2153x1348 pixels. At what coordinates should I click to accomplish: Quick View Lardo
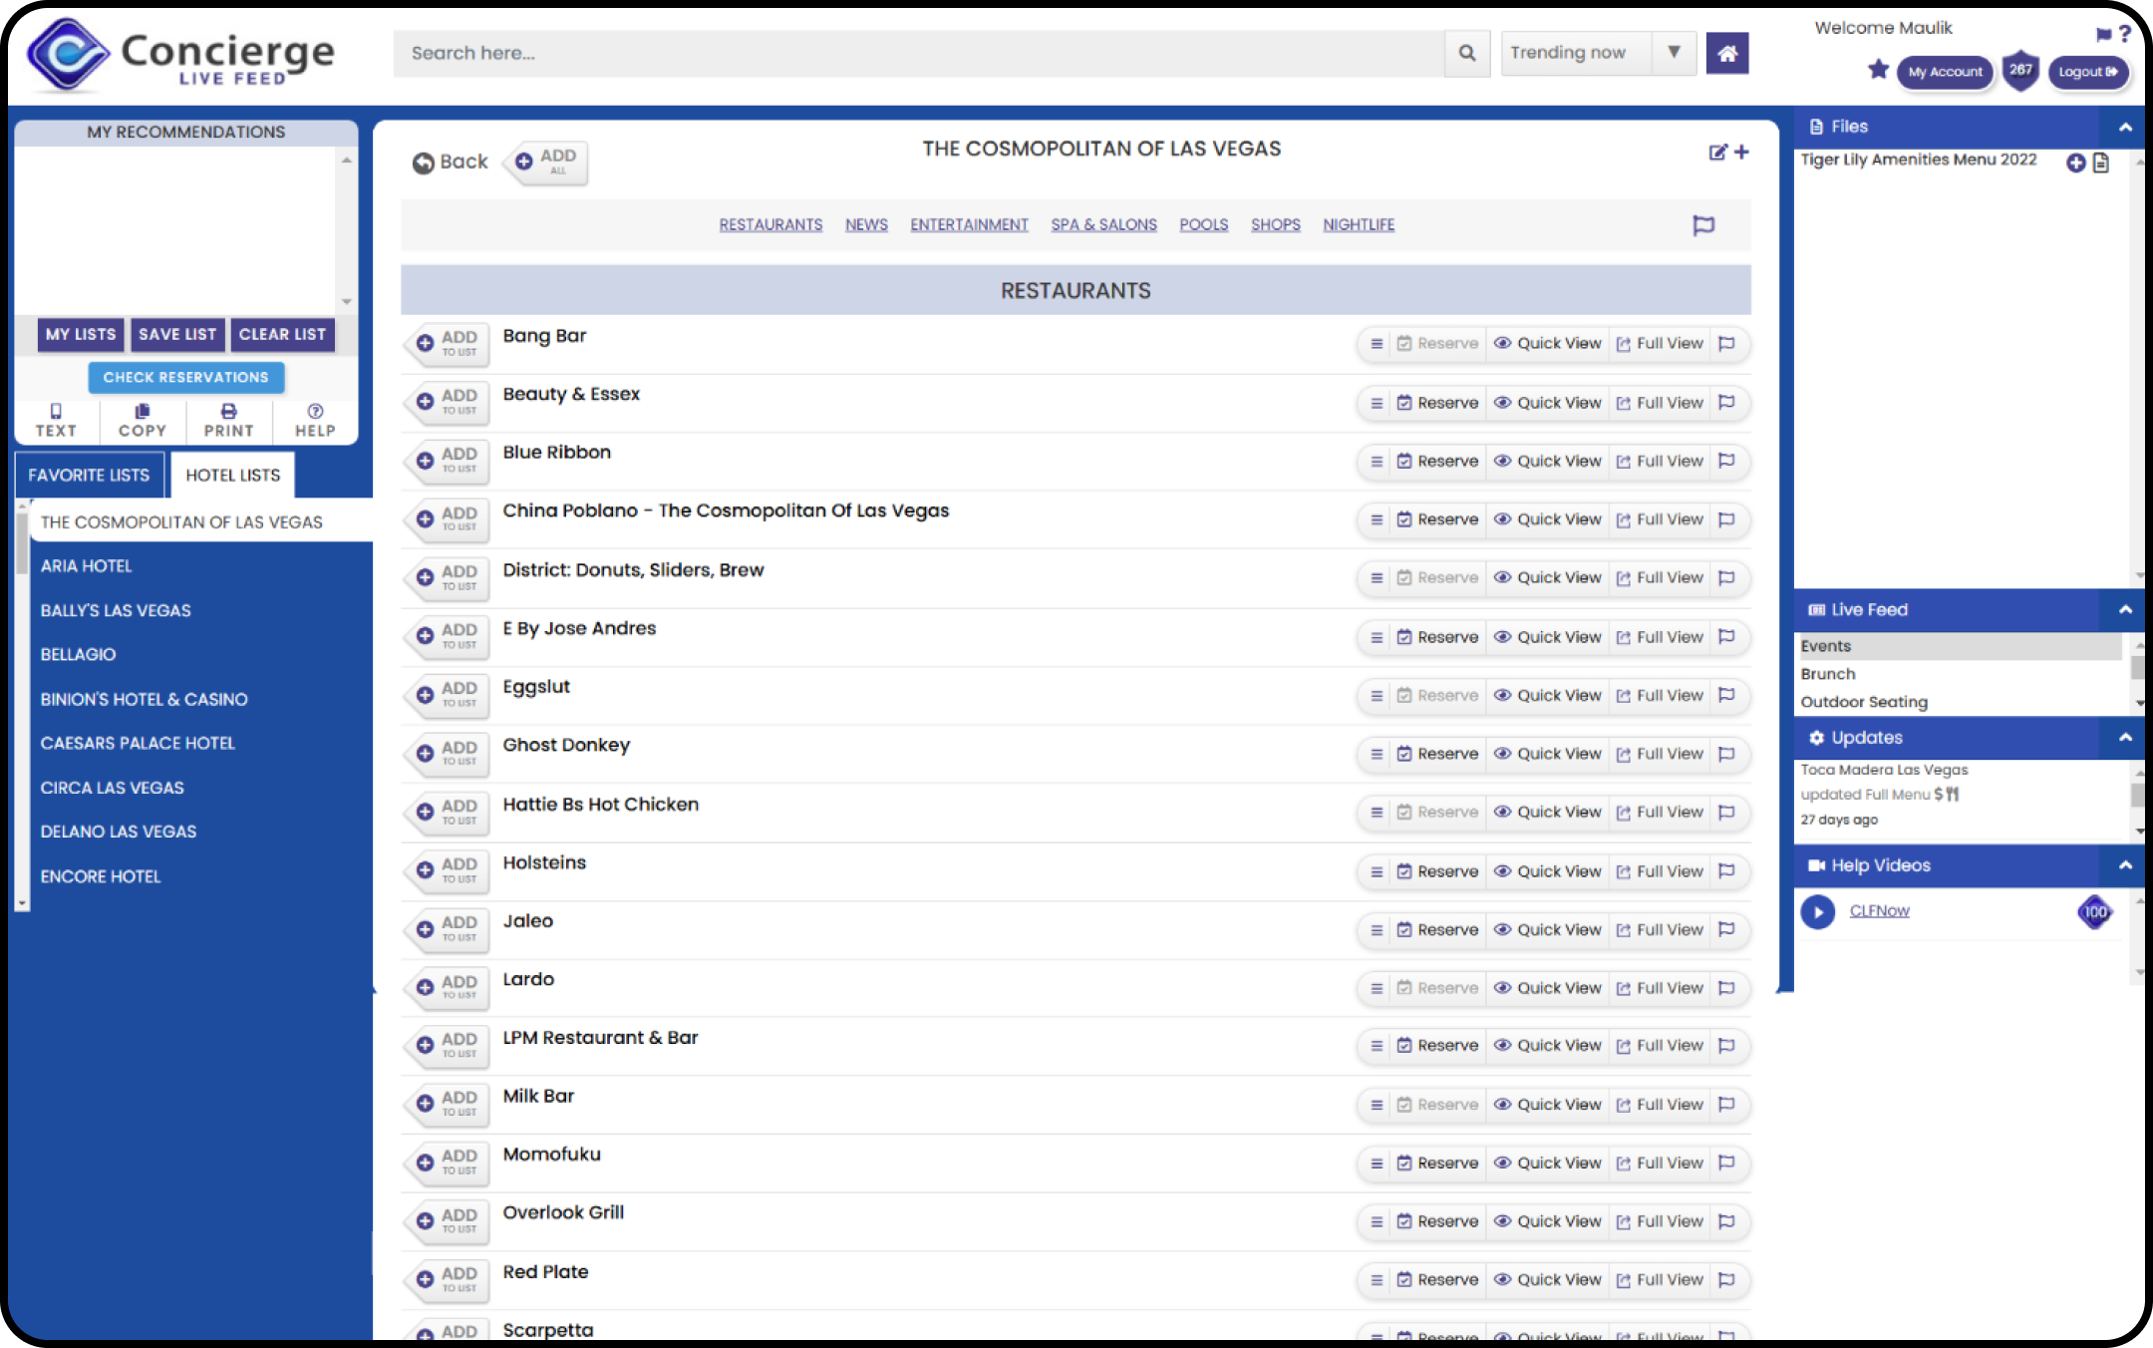click(x=1547, y=988)
